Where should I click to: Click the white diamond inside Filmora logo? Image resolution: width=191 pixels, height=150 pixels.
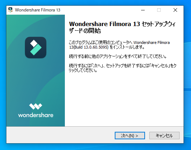34,44
